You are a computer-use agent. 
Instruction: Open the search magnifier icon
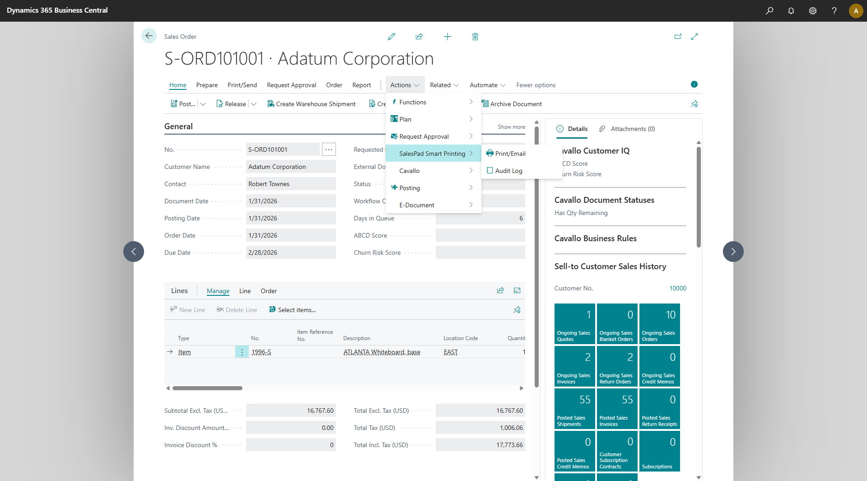[769, 10]
